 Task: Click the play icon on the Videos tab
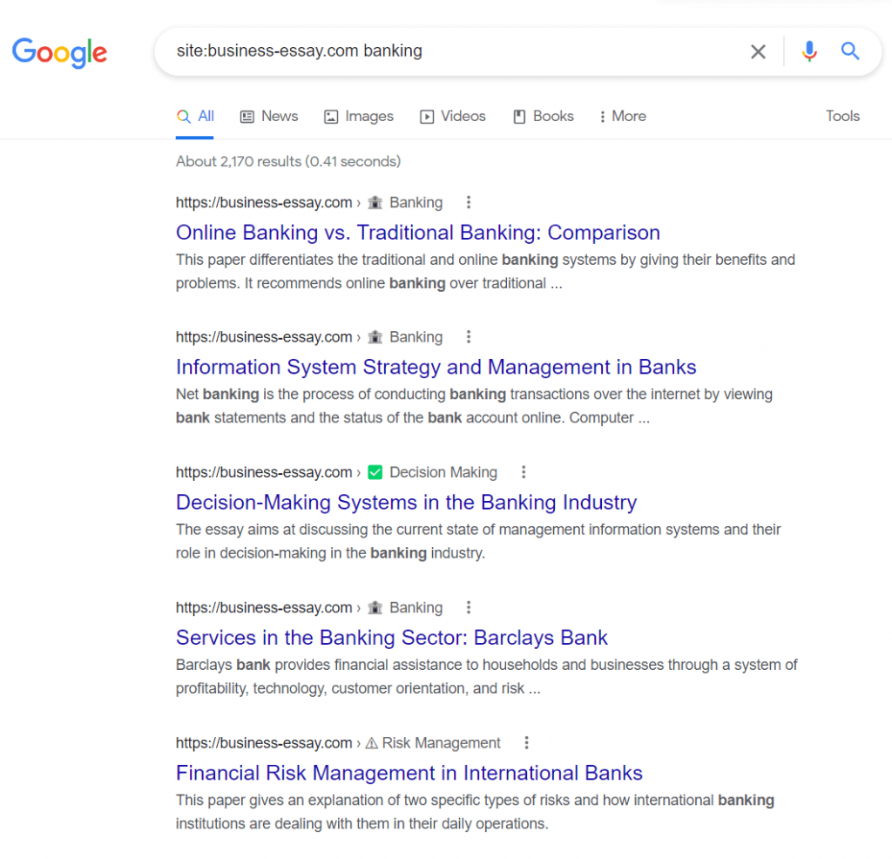[x=427, y=116]
